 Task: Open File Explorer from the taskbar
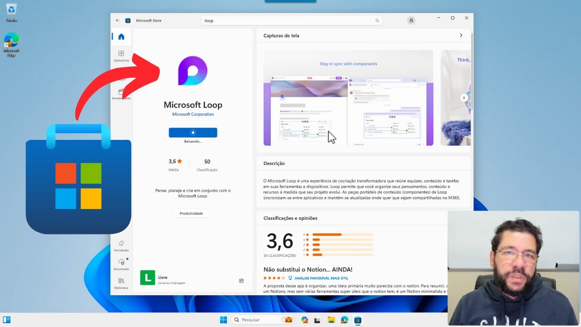point(331,320)
